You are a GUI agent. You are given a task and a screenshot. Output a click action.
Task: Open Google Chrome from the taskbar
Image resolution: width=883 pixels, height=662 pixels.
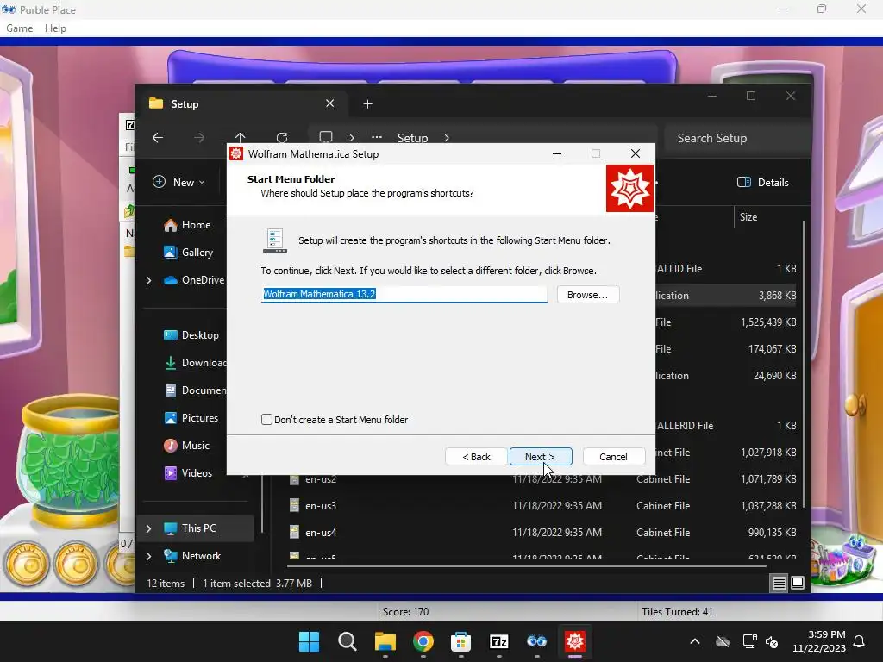click(423, 641)
